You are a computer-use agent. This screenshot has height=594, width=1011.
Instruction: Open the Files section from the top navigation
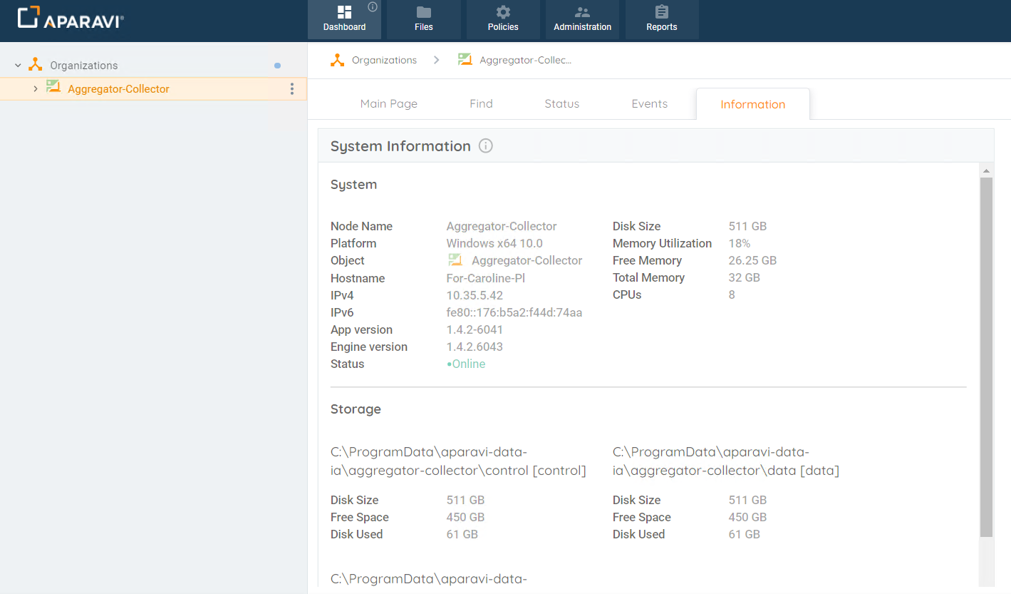coord(423,19)
